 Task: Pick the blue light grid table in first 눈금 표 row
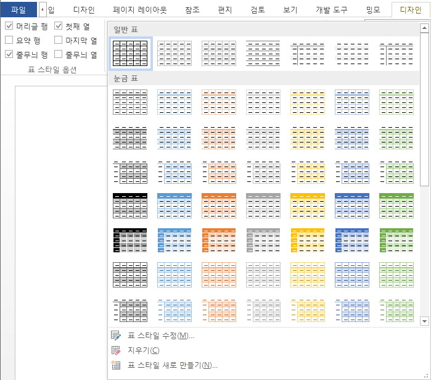click(174, 102)
